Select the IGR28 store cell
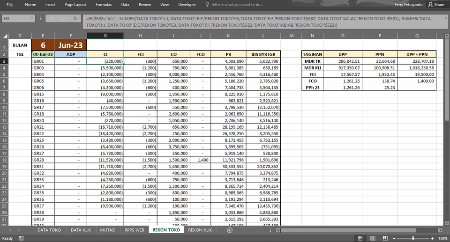 pos(43,160)
